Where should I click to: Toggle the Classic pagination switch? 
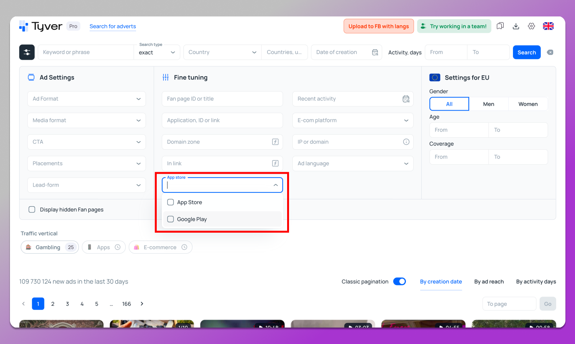[399, 282]
